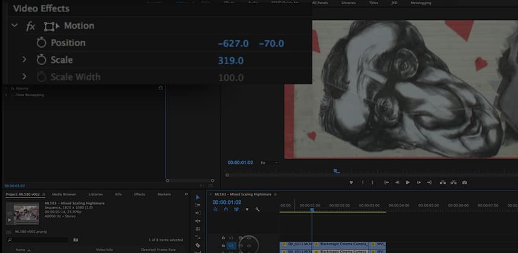
Task: Click the Lift button
Action: (x=443, y=183)
